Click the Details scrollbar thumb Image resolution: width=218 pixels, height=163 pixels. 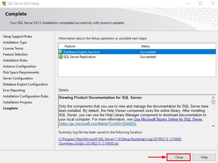213,102
